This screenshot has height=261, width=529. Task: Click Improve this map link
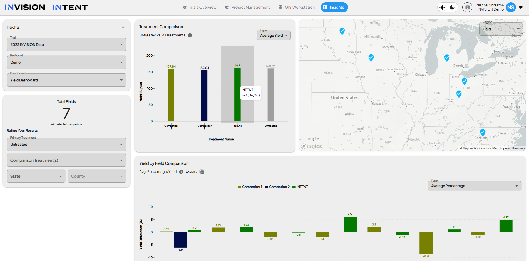[x=512, y=148]
